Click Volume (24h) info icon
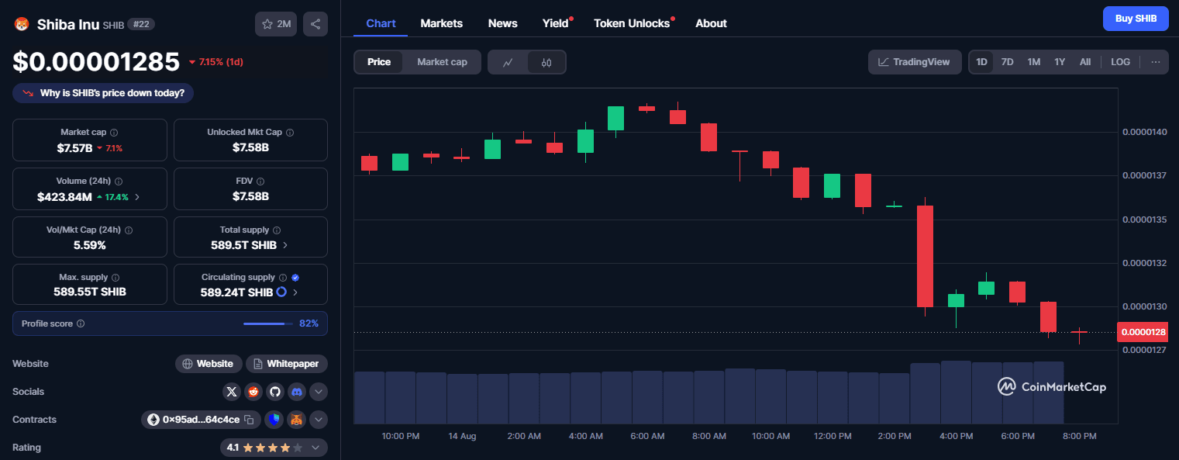1179x460 pixels. [119, 181]
